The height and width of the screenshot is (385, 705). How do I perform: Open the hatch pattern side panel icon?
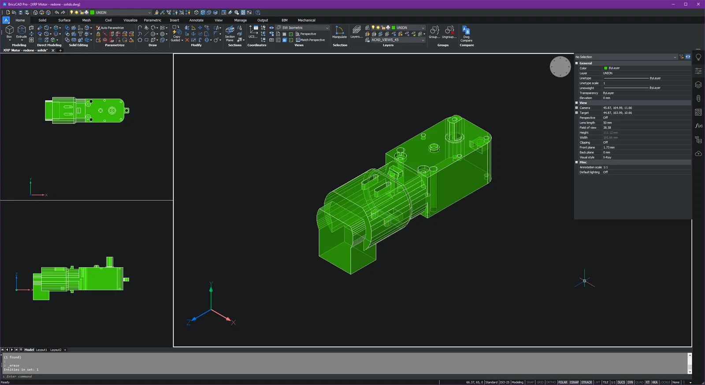pyautogui.click(x=698, y=112)
